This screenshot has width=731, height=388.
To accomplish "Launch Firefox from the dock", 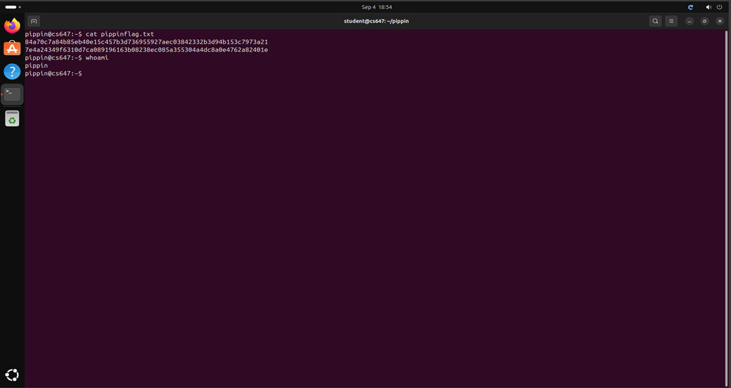I will [12, 26].
